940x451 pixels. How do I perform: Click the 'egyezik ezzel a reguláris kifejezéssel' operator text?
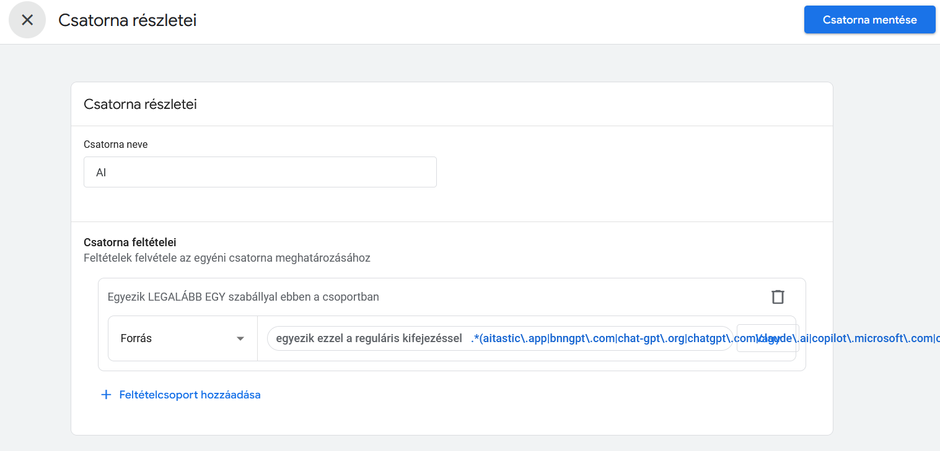[369, 338]
